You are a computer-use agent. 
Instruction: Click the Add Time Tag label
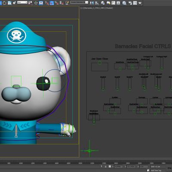pos(156,170)
